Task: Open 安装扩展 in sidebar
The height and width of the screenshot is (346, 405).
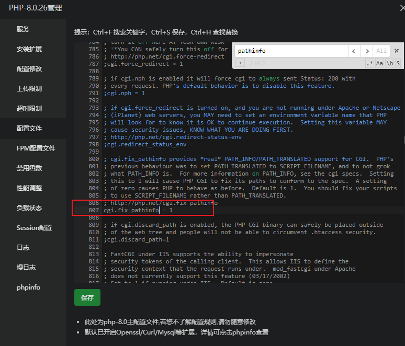Action: [x=29, y=49]
